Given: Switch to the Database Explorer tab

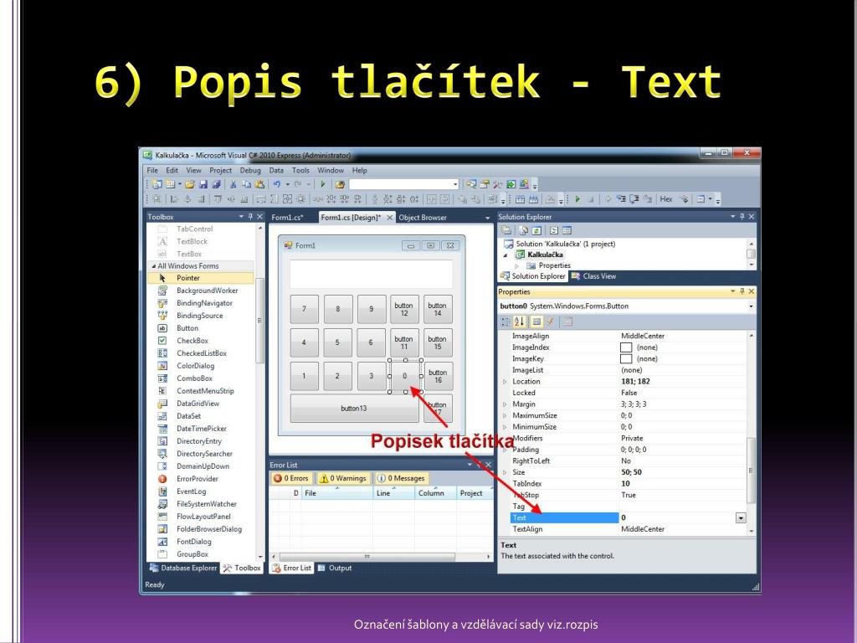Looking at the screenshot, I should click(x=183, y=568).
